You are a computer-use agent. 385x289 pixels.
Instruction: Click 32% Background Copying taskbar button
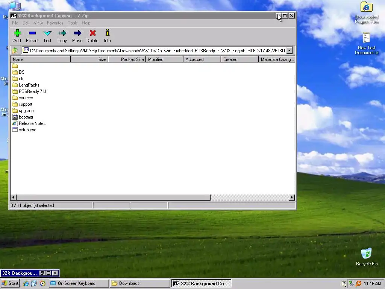click(202, 283)
